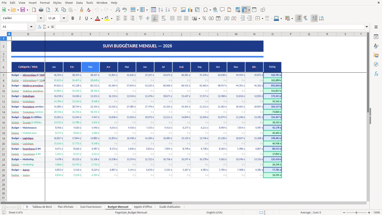Insert an image via toolbar icon
The height and width of the screenshot is (215, 382).
[183, 10]
